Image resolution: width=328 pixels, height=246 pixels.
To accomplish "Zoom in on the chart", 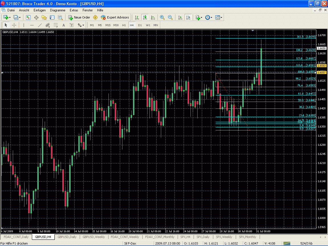I will pyautogui.click(x=162, y=18).
